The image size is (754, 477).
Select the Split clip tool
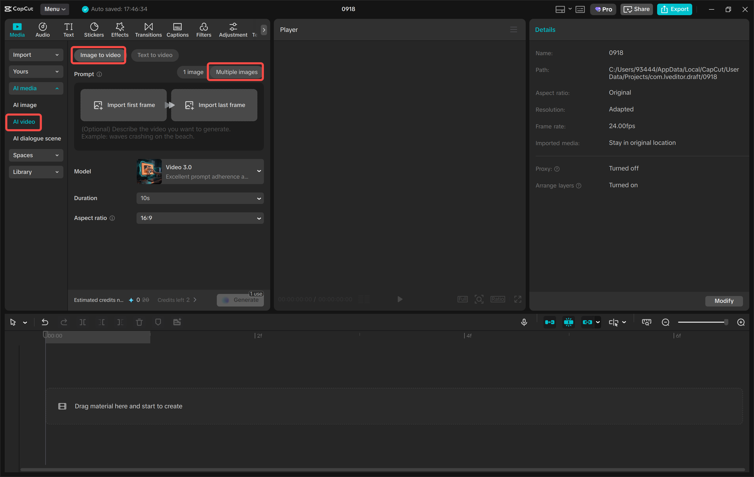tap(83, 322)
